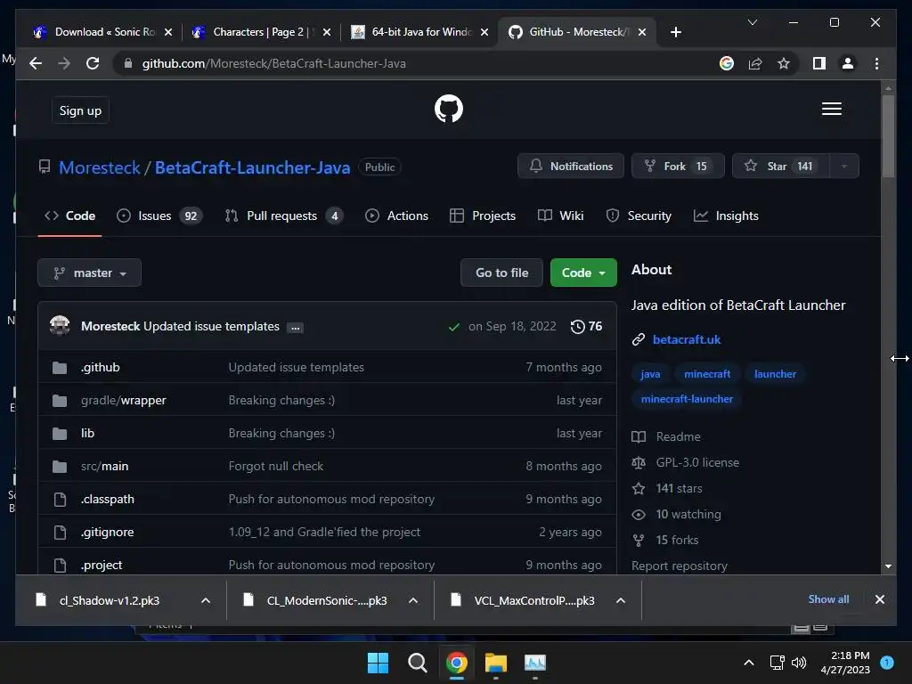Viewport: 912px width, 684px height.
Task: Click the Sign up button
Action: [80, 110]
